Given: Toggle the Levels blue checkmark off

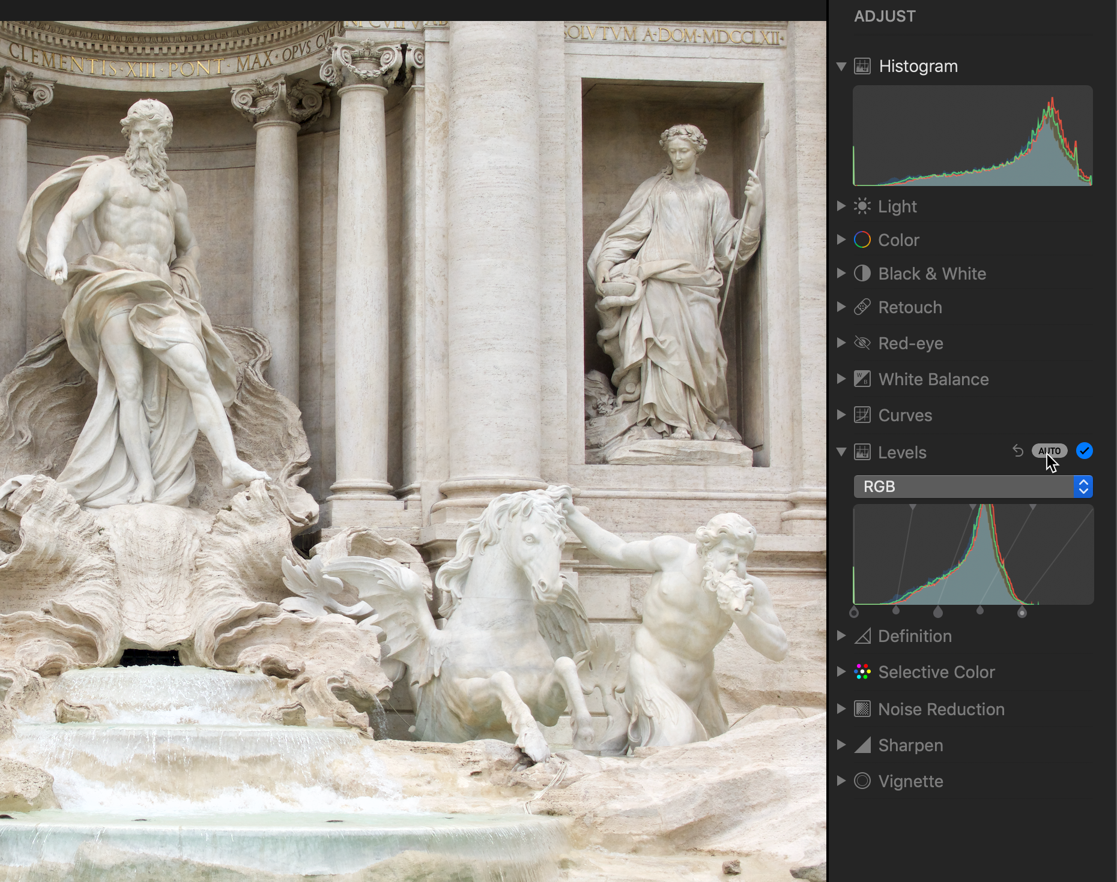Looking at the screenshot, I should 1085,451.
